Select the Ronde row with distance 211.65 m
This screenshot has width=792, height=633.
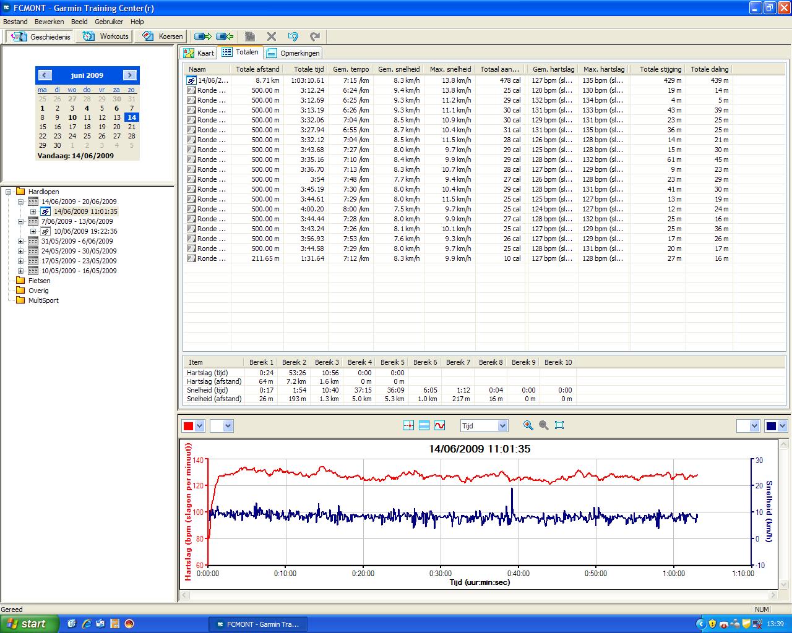coord(458,258)
